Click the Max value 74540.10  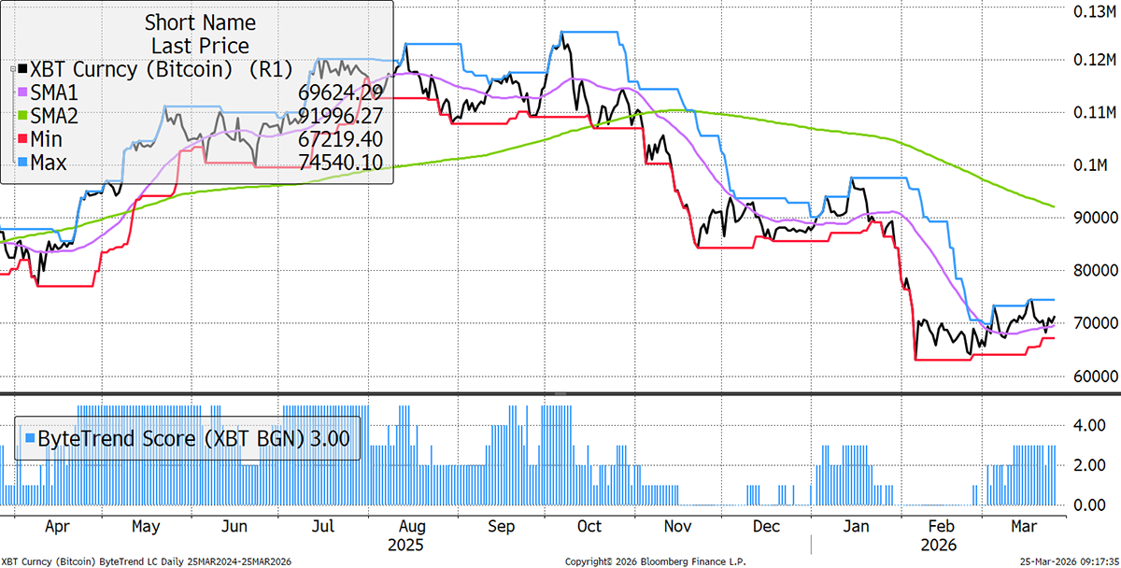[341, 163]
